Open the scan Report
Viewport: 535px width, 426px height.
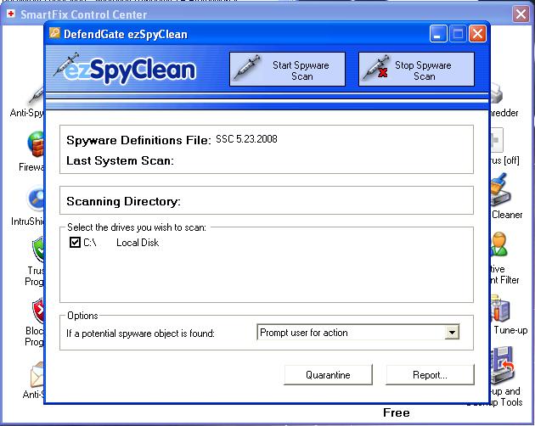coord(430,375)
